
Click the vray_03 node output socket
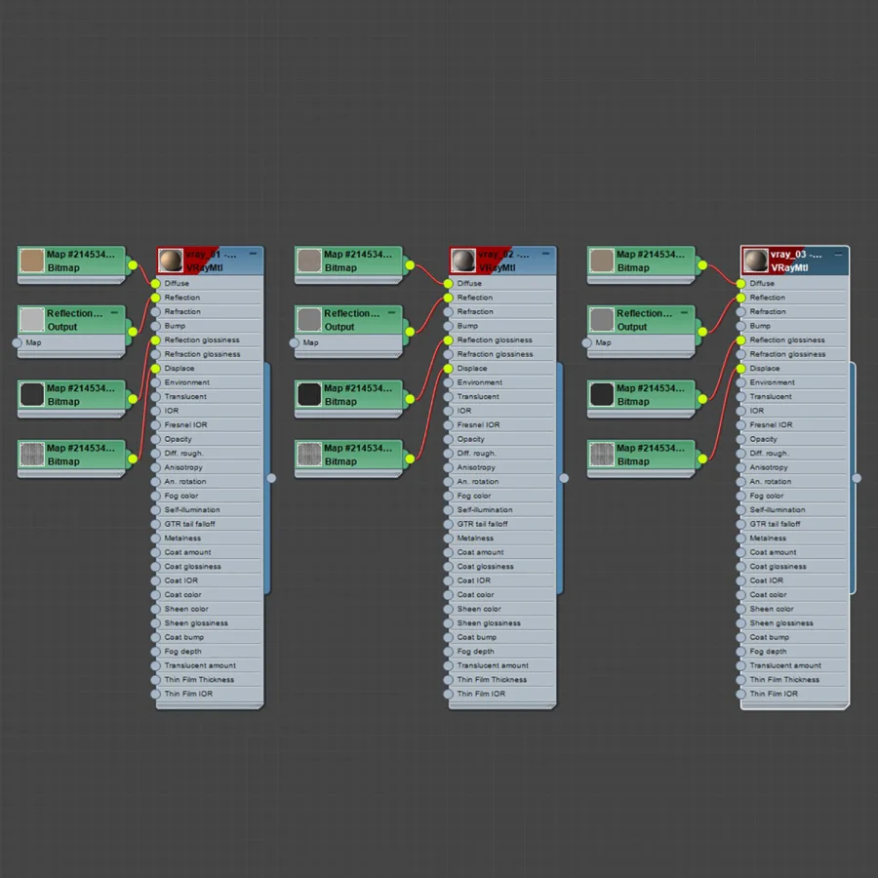coord(857,478)
